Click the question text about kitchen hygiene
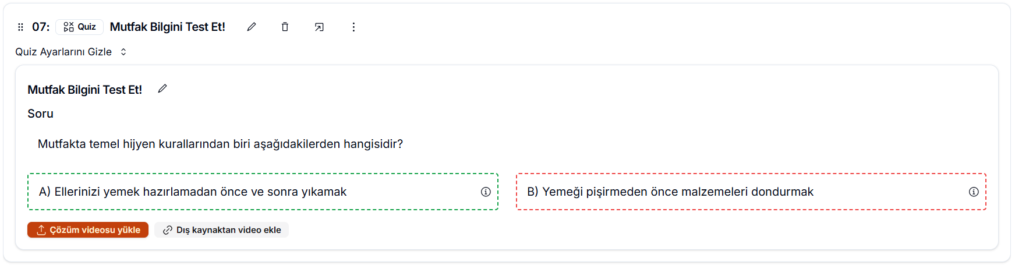 pos(220,144)
